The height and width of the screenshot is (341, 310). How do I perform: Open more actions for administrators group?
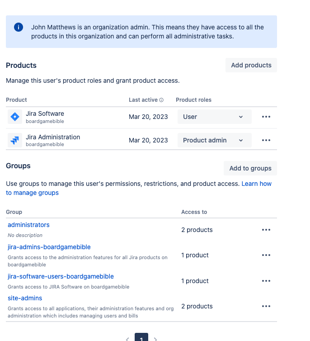tap(266, 230)
